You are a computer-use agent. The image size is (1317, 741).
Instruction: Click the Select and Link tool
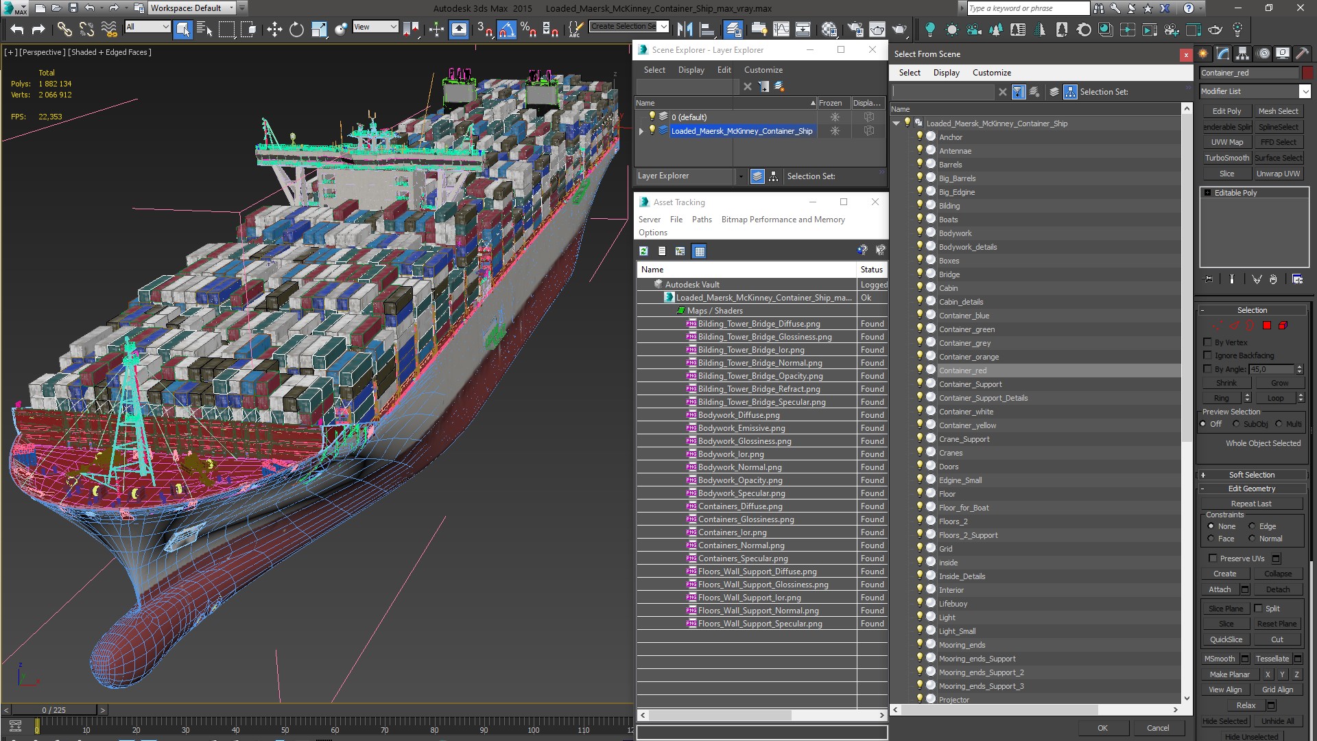pyautogui.click(x=64, y=29)
